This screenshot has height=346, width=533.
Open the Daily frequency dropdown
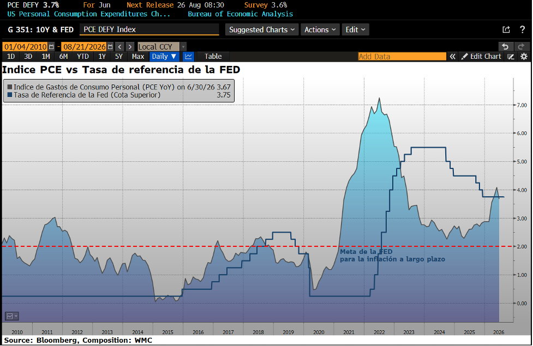(x=164, y=56)
